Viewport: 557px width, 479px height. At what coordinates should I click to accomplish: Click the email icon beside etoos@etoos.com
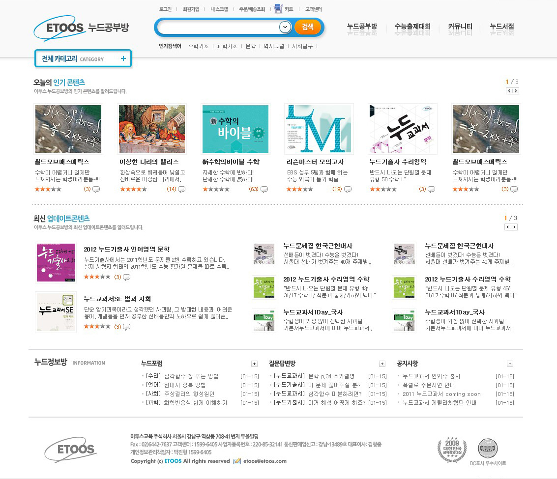pos(237,461)
